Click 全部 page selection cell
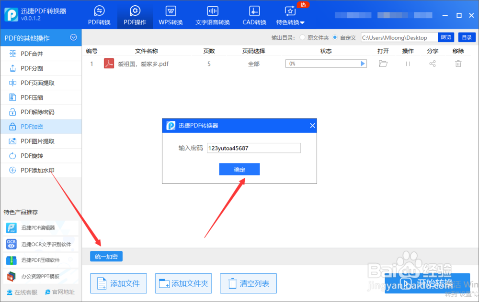 tap(253, 64)
